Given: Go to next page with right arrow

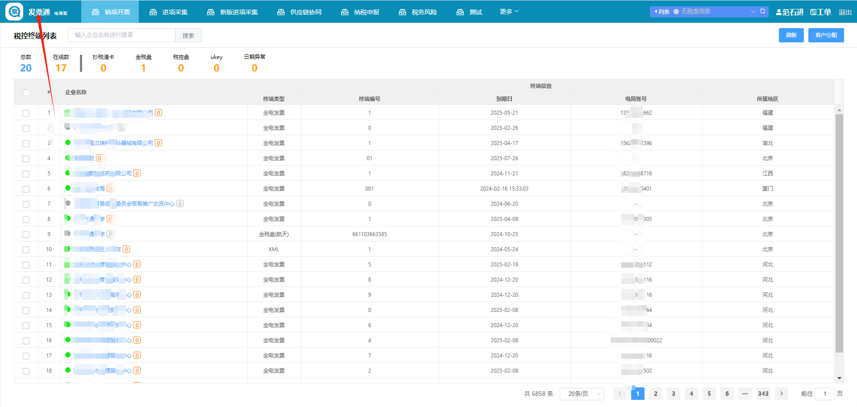Looking at the screenshot, I should click(781, 394).
